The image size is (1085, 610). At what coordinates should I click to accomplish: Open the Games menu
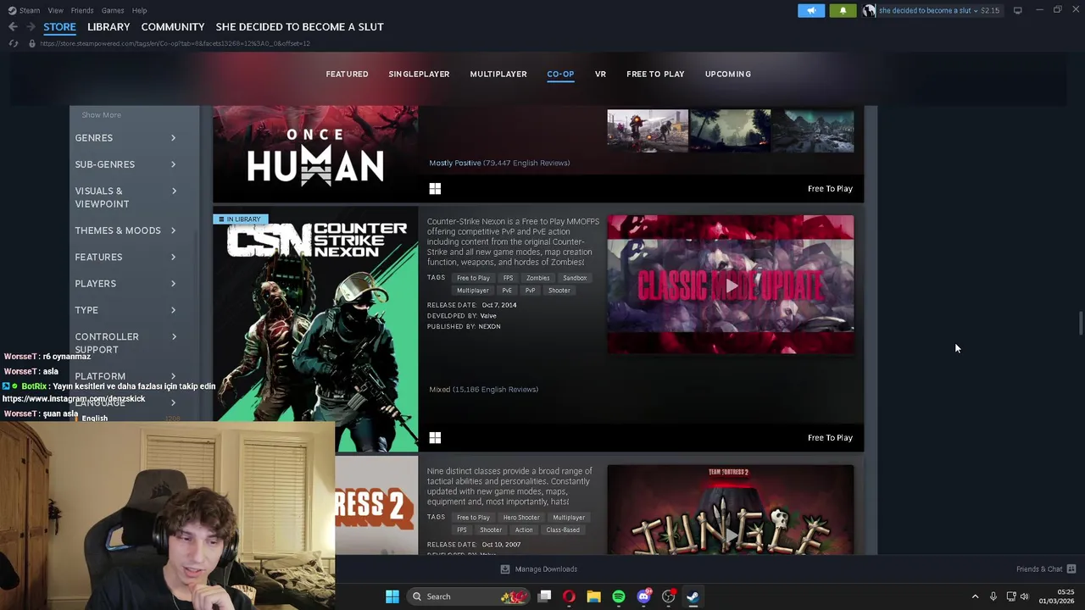pyautogui.click(x=113, y=10)
